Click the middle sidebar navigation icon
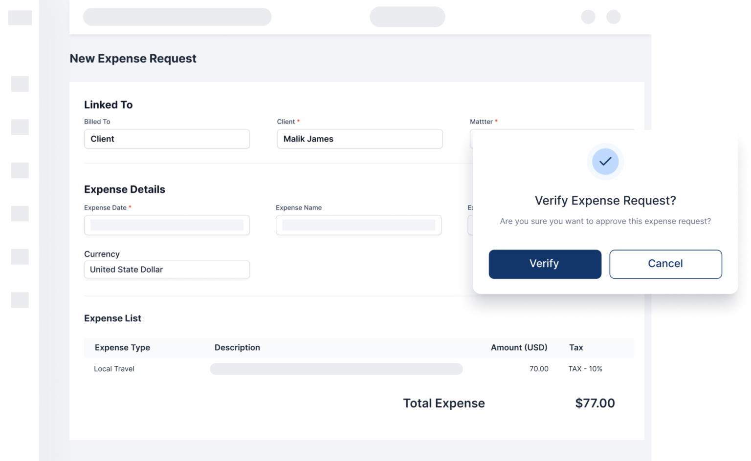 pyautogui.click(x=20, y=170)
